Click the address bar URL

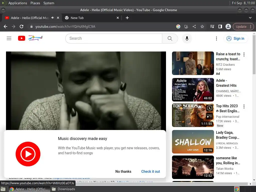click(65, 26)
